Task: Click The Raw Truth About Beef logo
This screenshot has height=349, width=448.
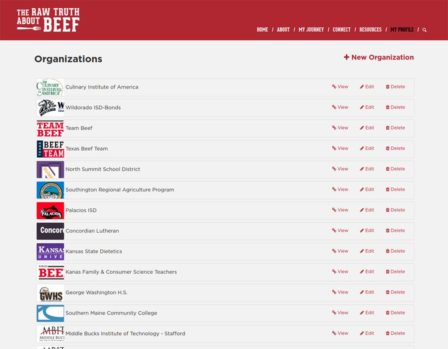Action: click(48, 20)
